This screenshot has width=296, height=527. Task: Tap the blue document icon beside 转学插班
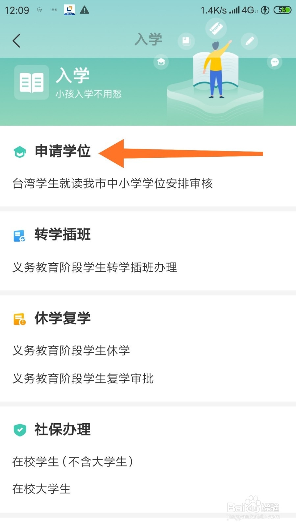19,236
